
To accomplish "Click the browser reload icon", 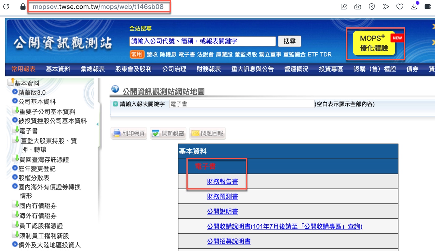I will [6, 7].
